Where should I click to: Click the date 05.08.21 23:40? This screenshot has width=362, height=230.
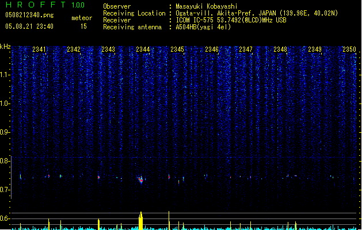(x=29, y=26)
